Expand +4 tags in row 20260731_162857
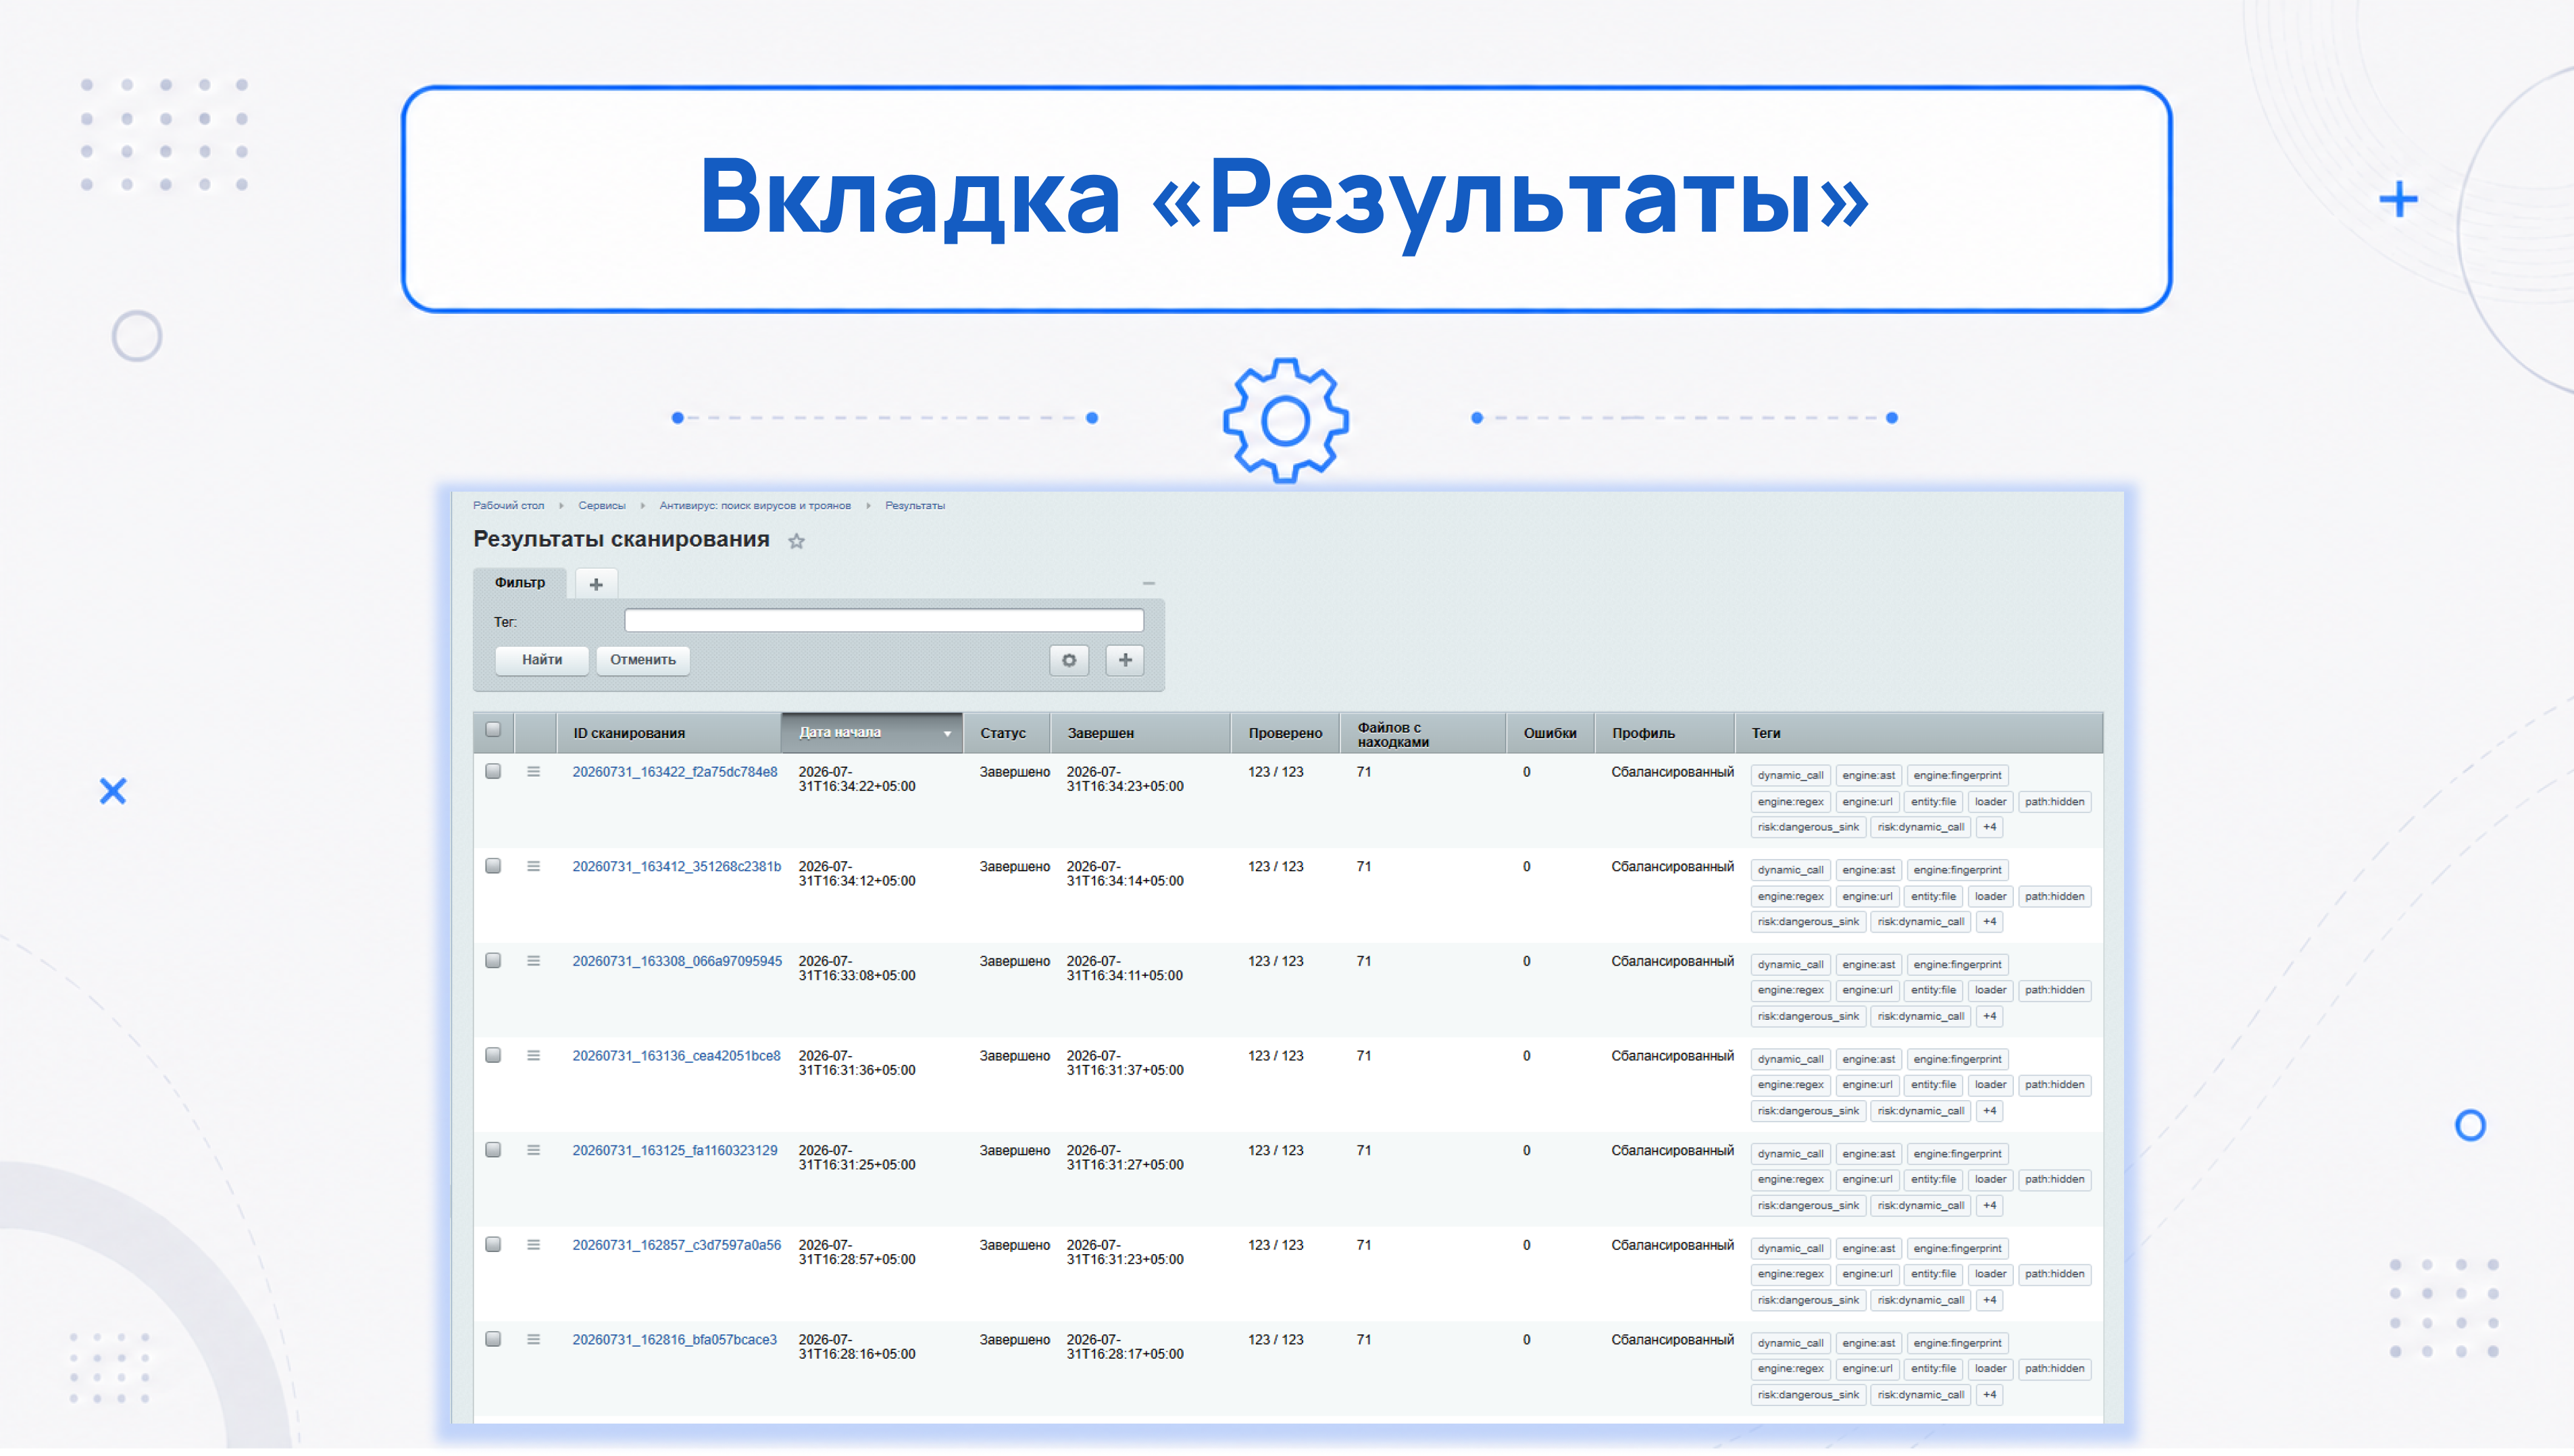 pos(1989,1301)
